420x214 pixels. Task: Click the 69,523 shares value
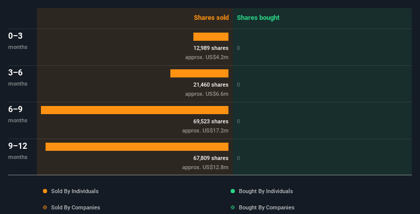pyautogui.click(x=211, y=121)
